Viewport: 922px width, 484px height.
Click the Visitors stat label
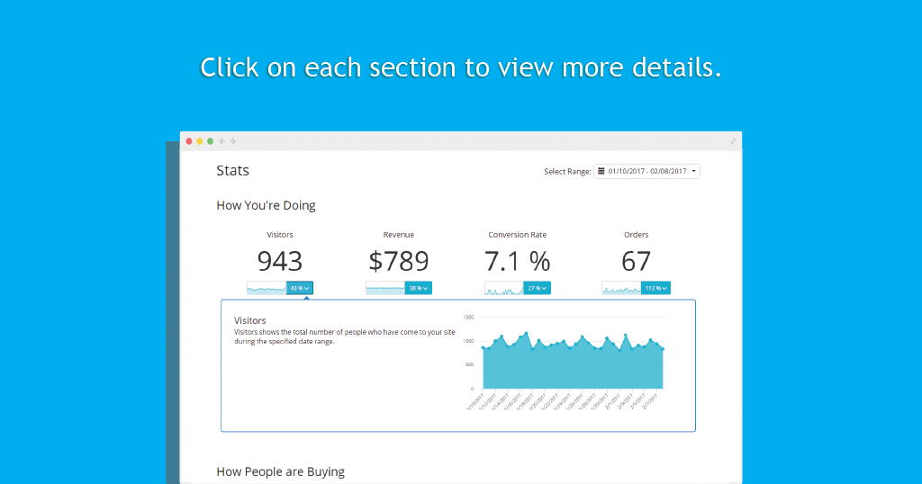coord(280,235)
